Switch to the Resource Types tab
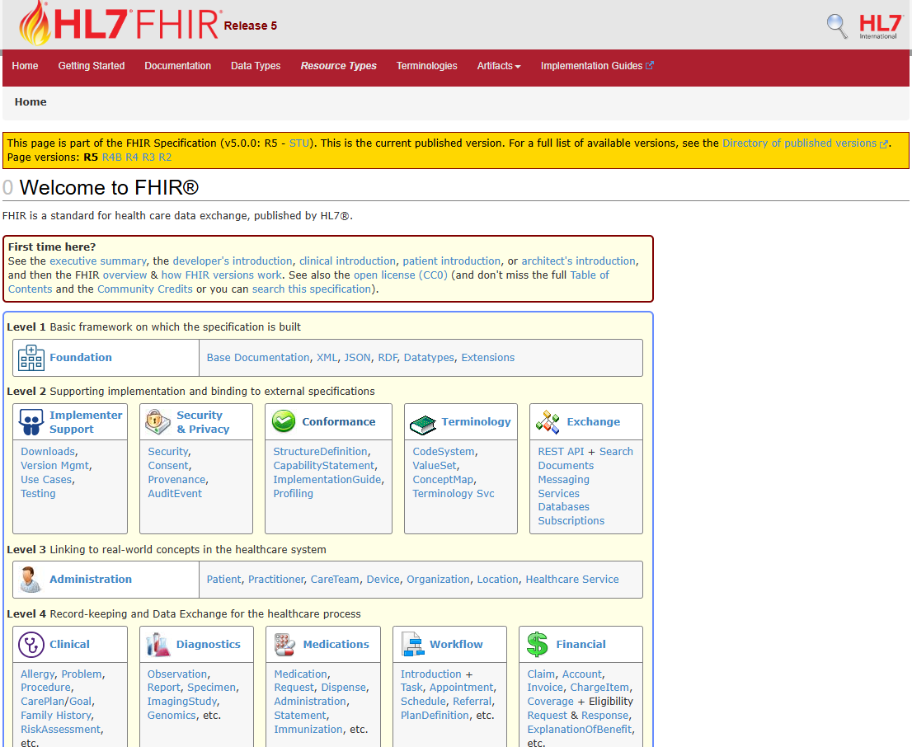This screenshot has width=912, height=747. coord(339,66)
